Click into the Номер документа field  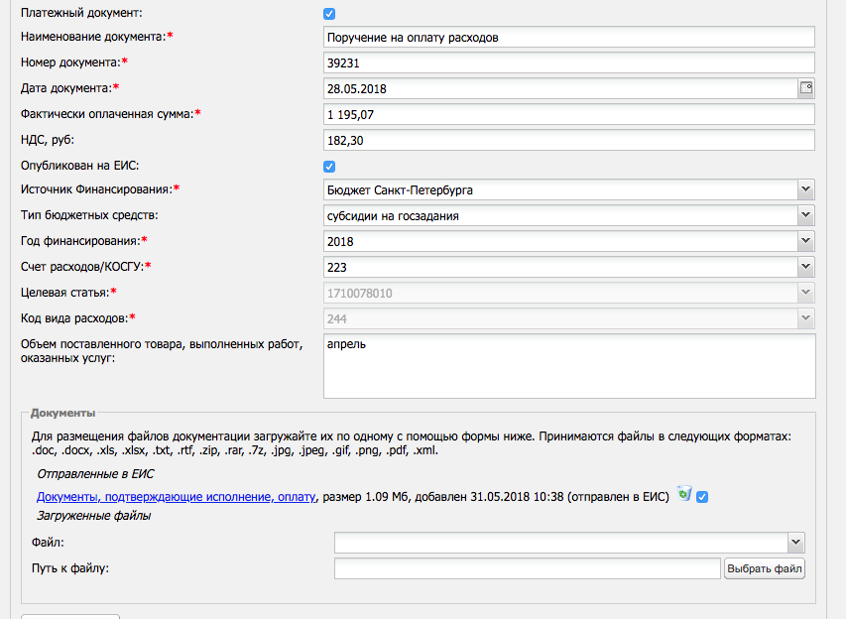click(569, 63)
